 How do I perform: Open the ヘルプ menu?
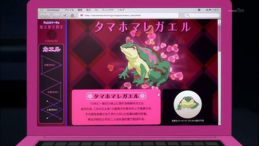(121, 10)
